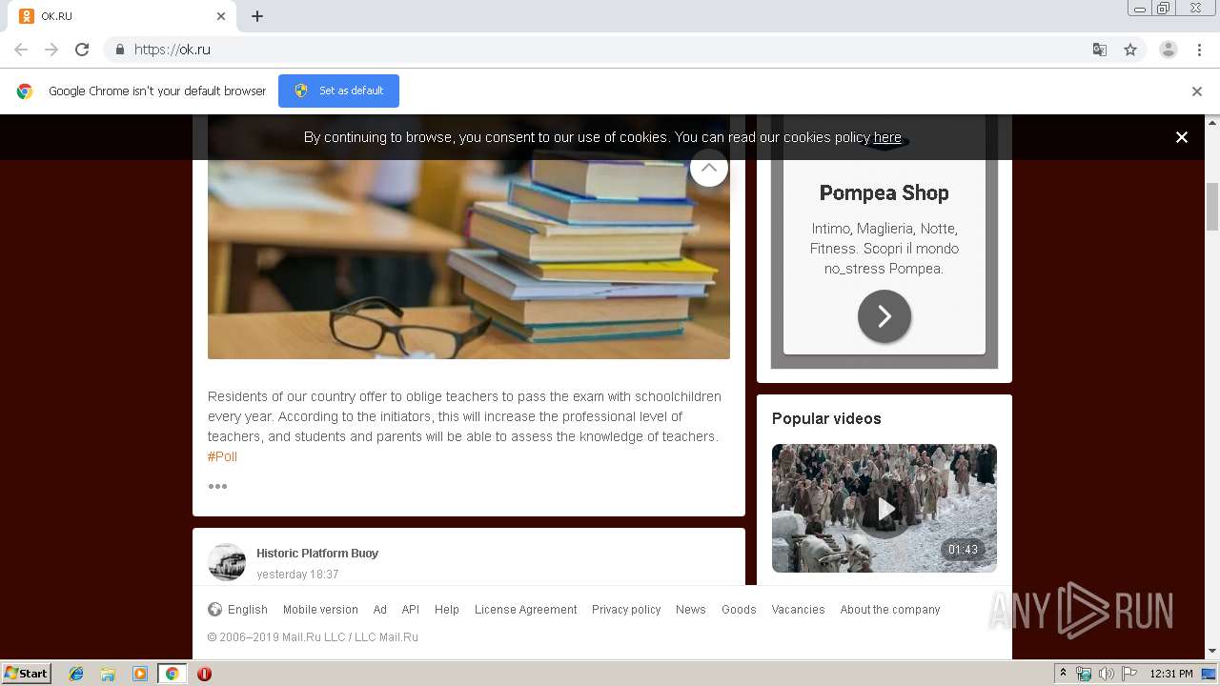Click the page vertical scrollbar thumb
Viewport: 1220px width, 686px height.
[1212, 206]
